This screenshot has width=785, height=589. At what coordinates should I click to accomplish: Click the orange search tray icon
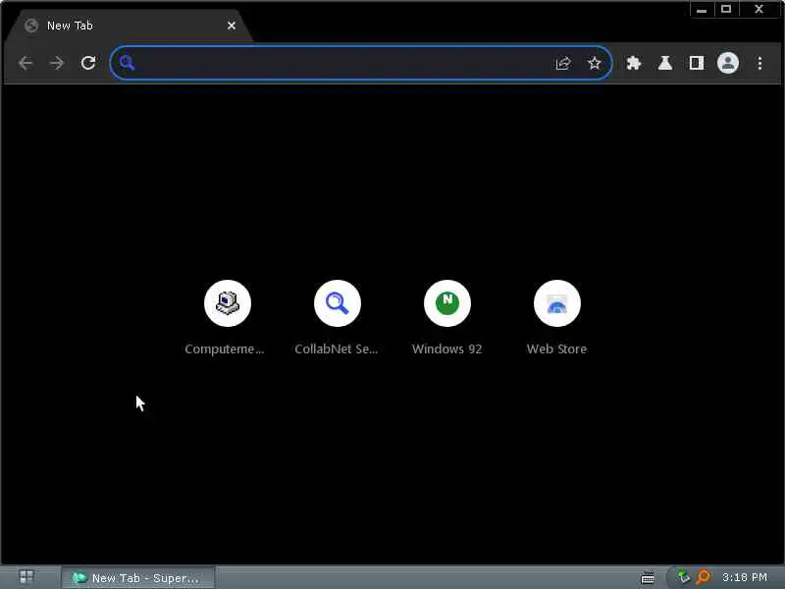click(704, 577)
